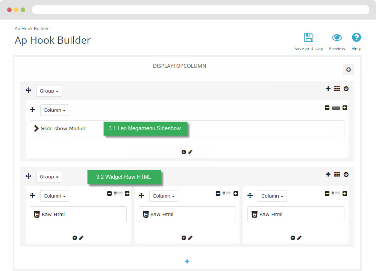
Task: Click move handle of the Slide show column
Action: (32, 110)
